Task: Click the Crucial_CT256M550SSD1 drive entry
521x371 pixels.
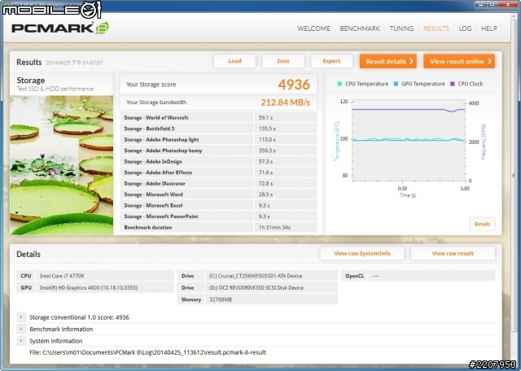Action: (x=271, y=276)
